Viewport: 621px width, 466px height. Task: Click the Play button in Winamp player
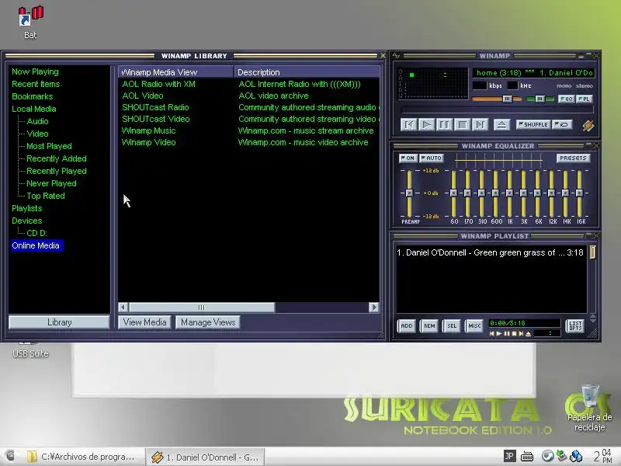coord(426,125)
